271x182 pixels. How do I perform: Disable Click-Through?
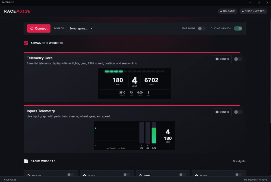click(x=238, y=28)
